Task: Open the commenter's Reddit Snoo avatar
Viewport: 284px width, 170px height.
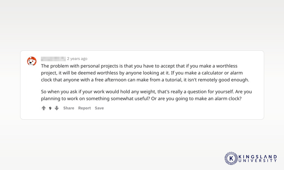Action: (32, 61)
